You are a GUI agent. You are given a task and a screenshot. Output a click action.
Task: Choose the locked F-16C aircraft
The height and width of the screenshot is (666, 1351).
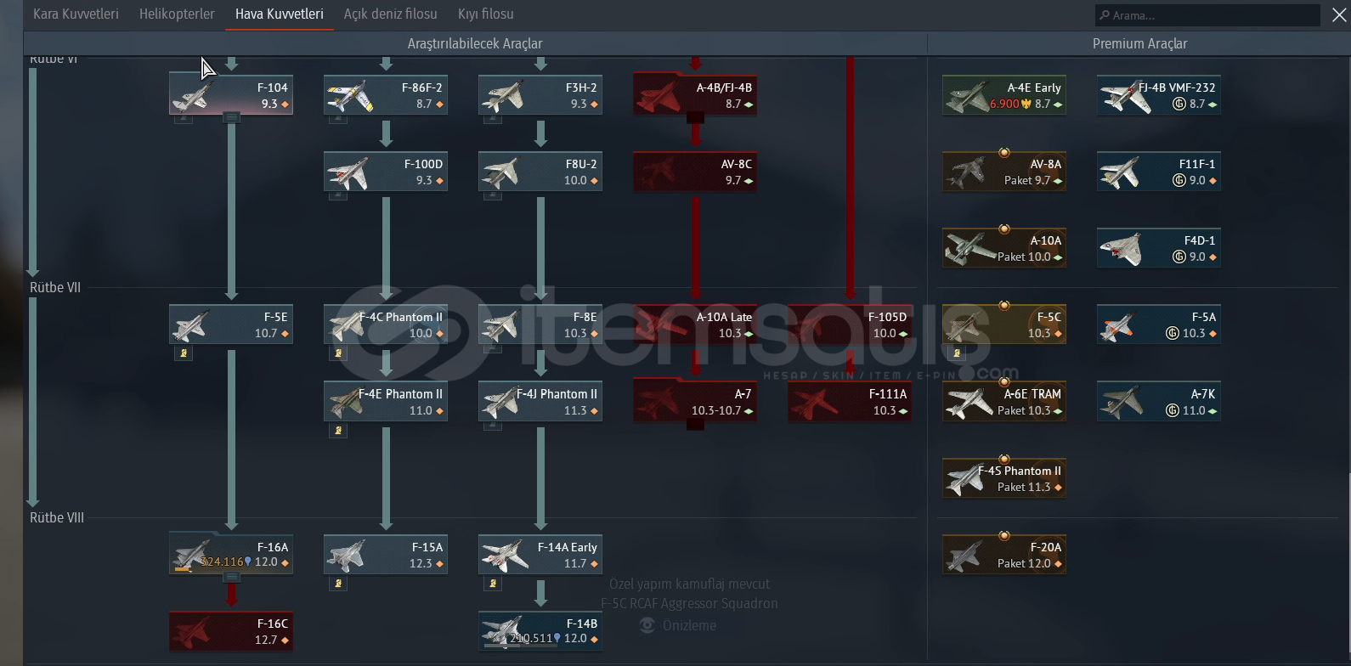click(x=231, y=631)
